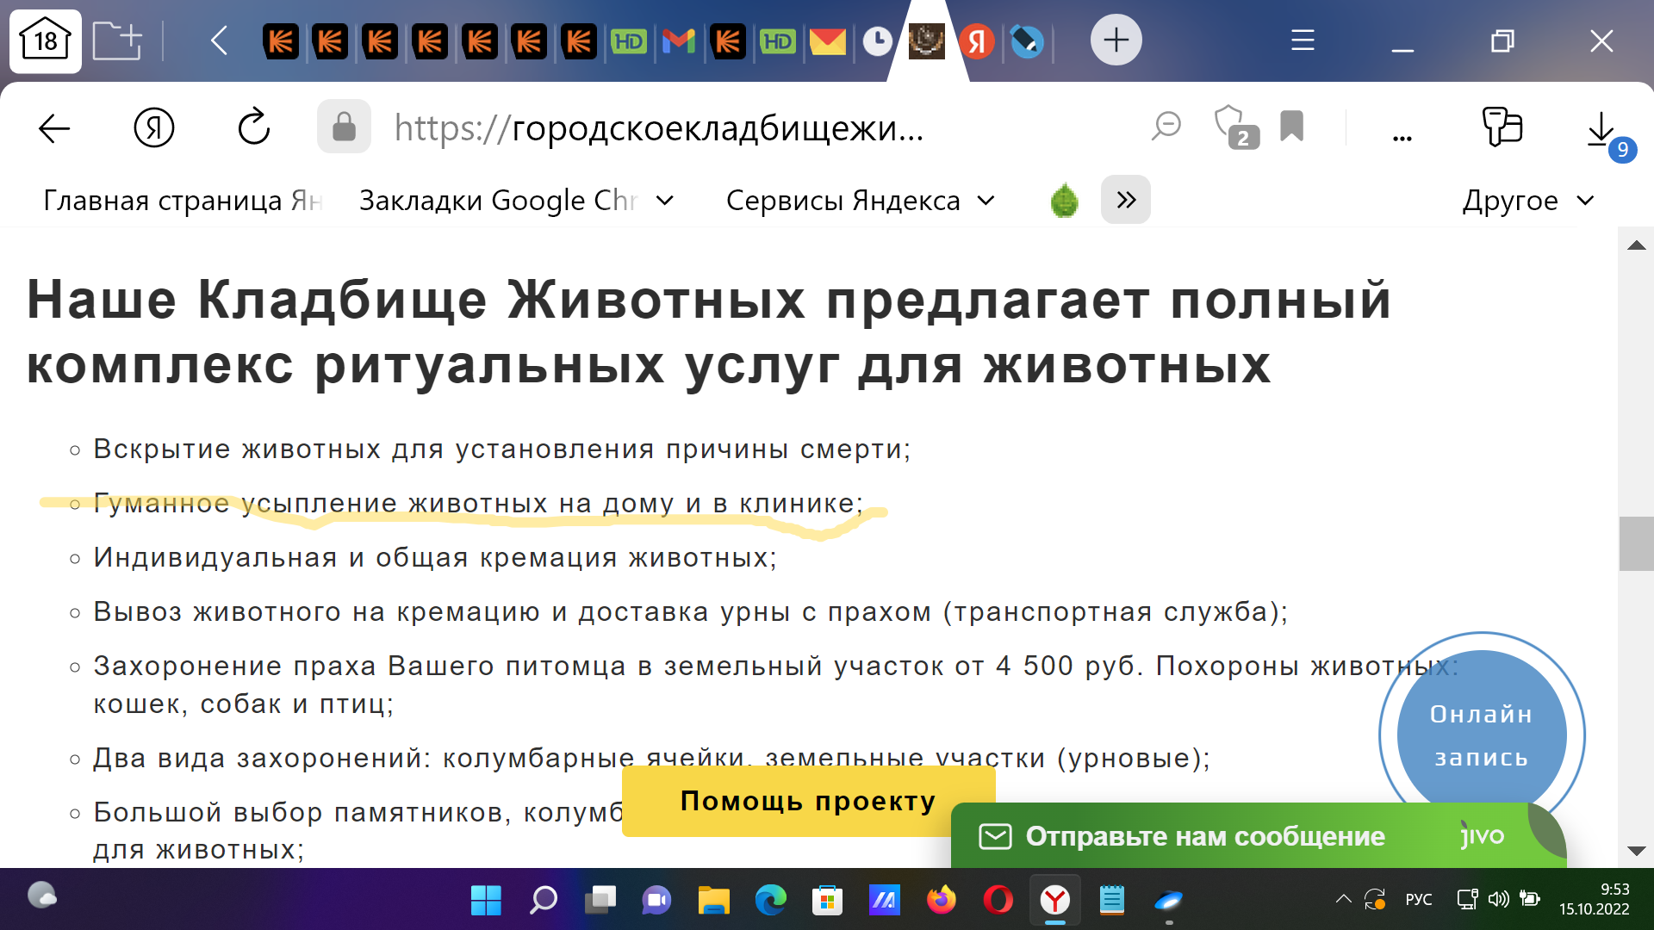1654x930 pixels.
Task: Click the Yandex search icon beside back arrow
Action: tap(154, 127)
